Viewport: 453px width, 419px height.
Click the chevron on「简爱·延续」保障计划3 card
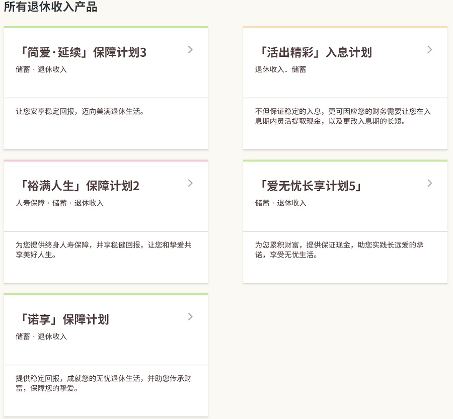point(190,49)
